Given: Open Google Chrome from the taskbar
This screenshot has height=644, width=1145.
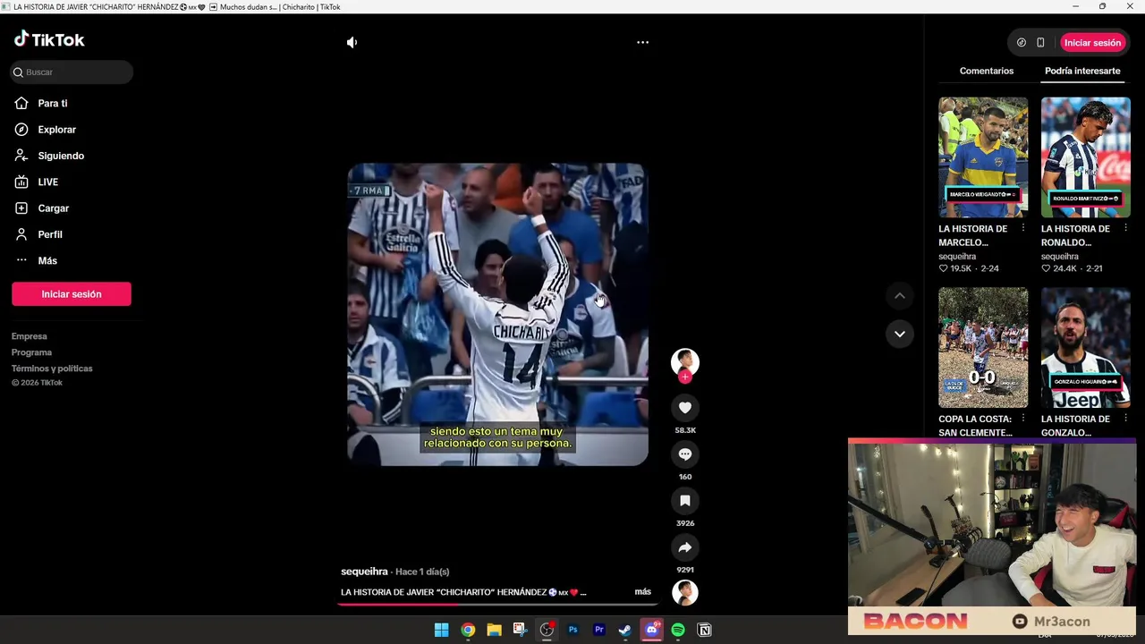Looking at the screenshot, I should 468,630.
